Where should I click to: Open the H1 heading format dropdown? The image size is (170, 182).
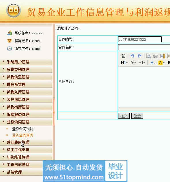pyautogui.click(x=124, y=63)
